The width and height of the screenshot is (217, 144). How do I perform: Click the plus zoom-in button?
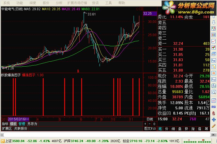[x=145, y=124]
